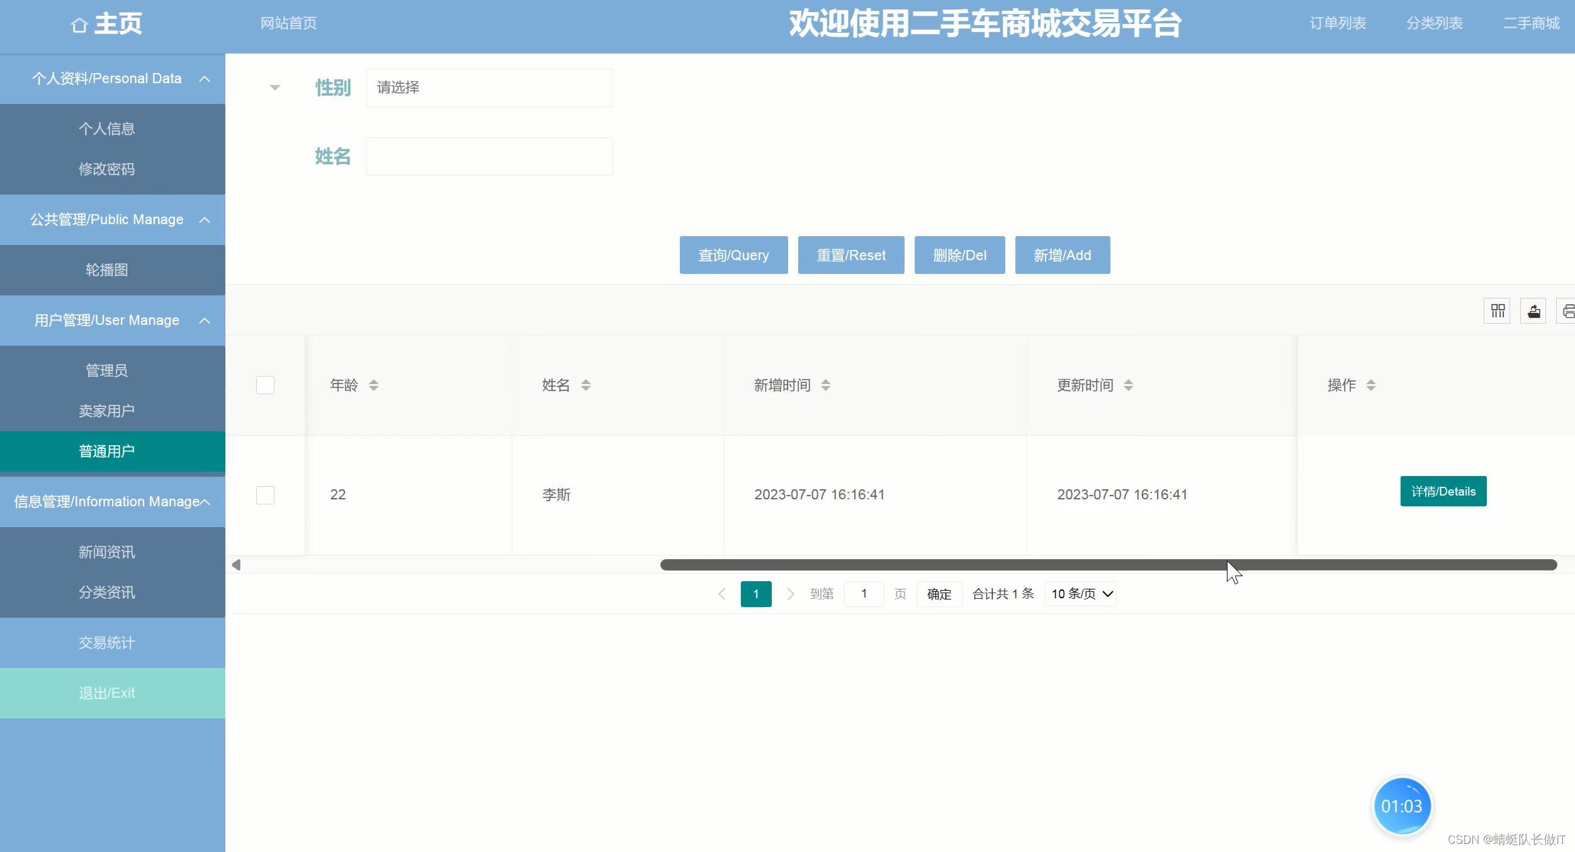1575x852 pixels.
Task: Open the 性别 dropdown selector
Action: (x=489, y=88)
